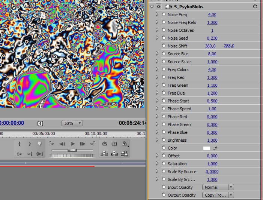Click the blue current timecode display

(12, 123)
